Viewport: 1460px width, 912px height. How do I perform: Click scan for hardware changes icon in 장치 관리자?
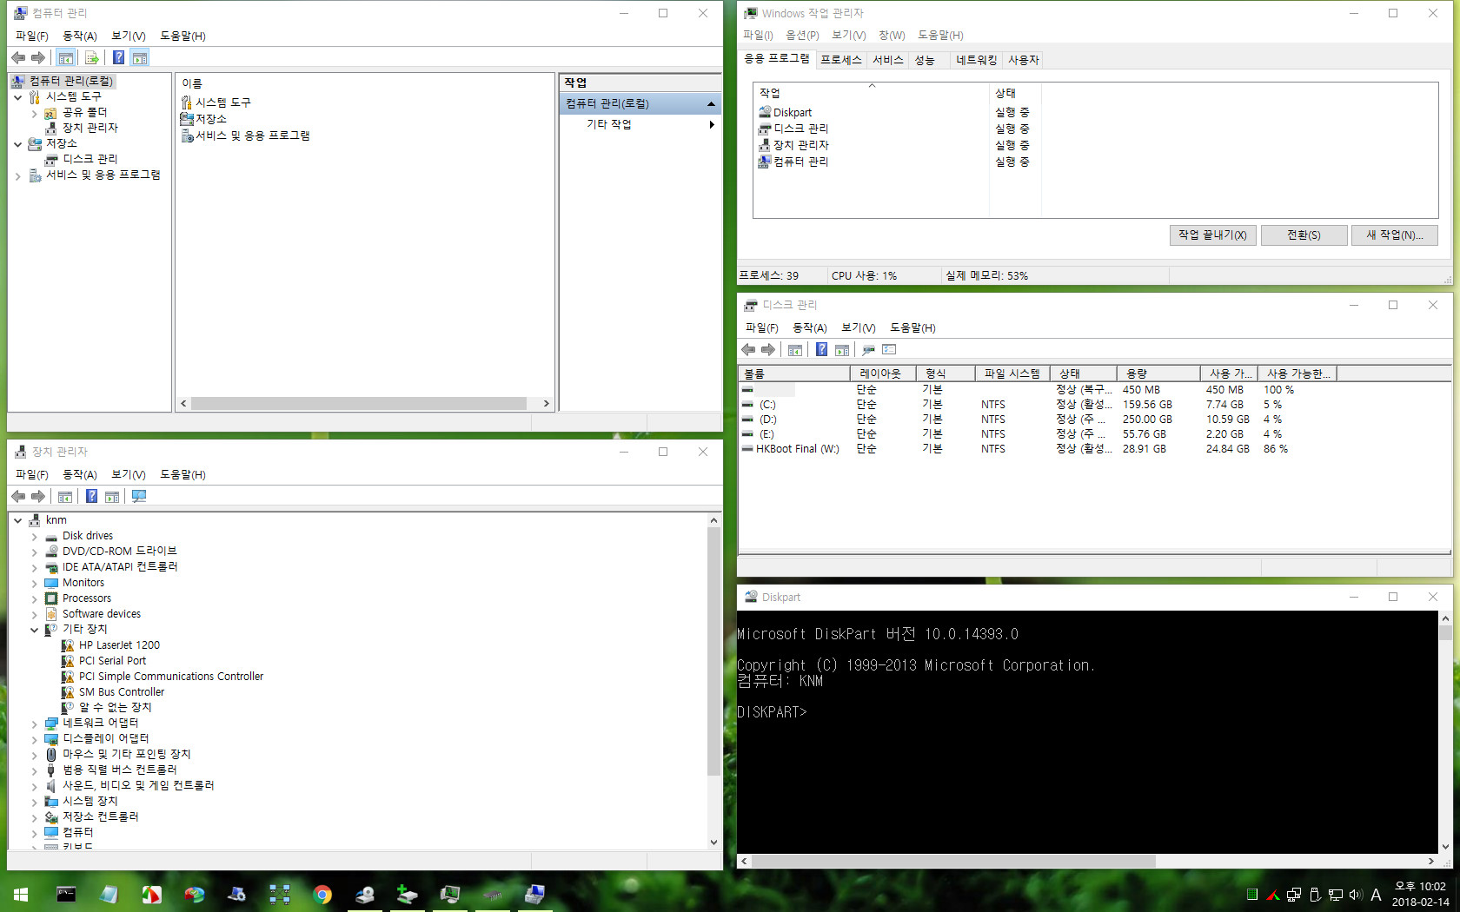click(x=139, y=496)
